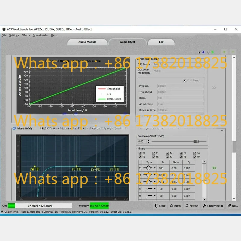Viewport: 241px width, 241px height.
Task: Toggle the Music EQ power icon
Action: (14, 128)
